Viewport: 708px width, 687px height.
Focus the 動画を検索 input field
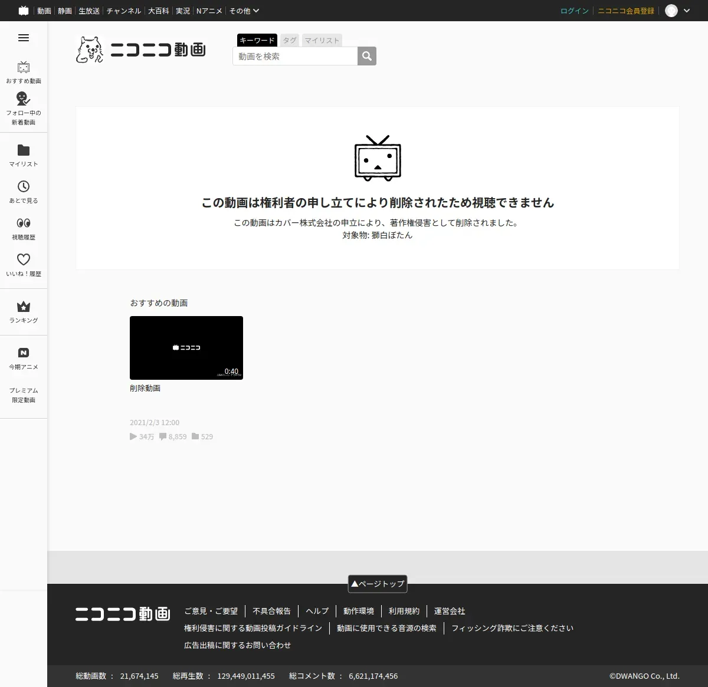point(295,56)
